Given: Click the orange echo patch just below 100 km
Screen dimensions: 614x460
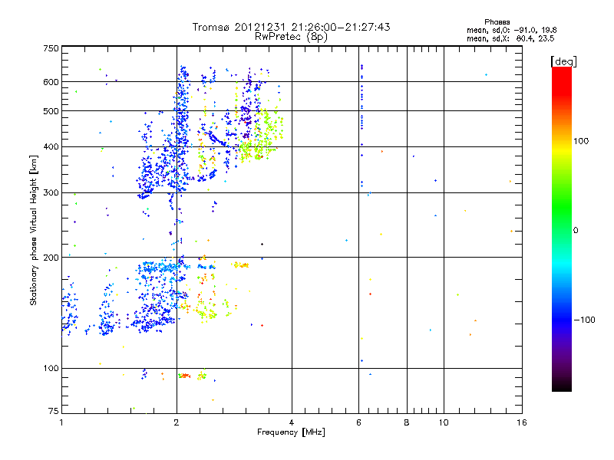Looking at the screenshot, I should point(184,376).
